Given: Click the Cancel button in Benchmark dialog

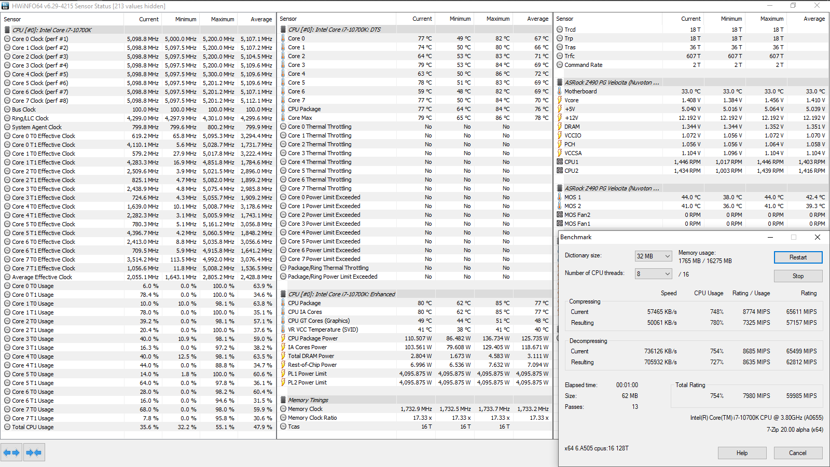Looking at the screenshot, I should tap(798, 453).
